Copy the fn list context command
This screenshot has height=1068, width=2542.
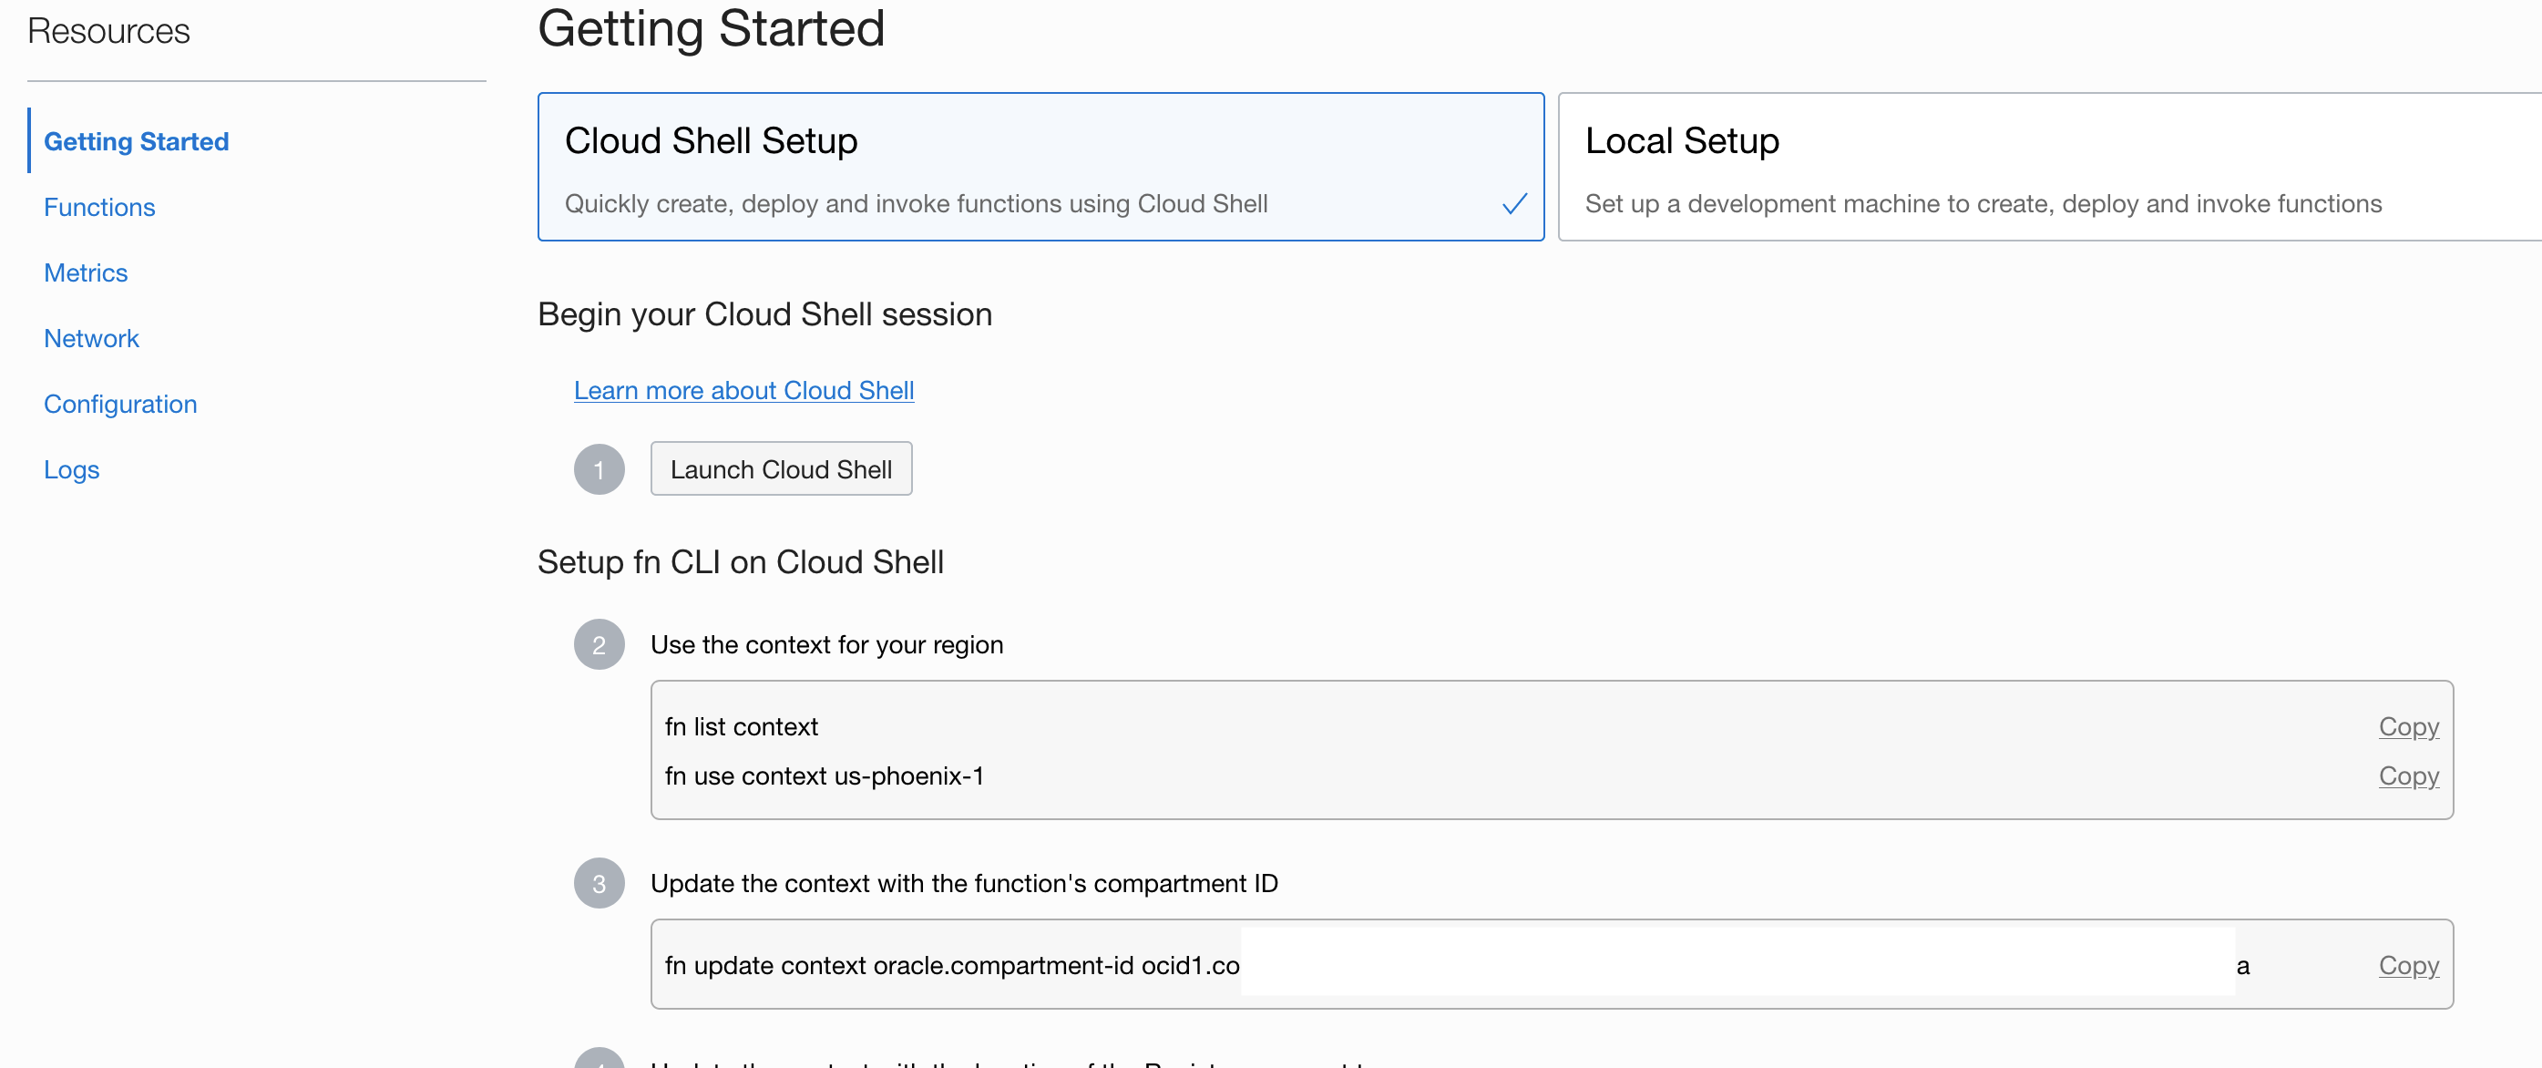pyautogui.click(x=2408, y=726)
